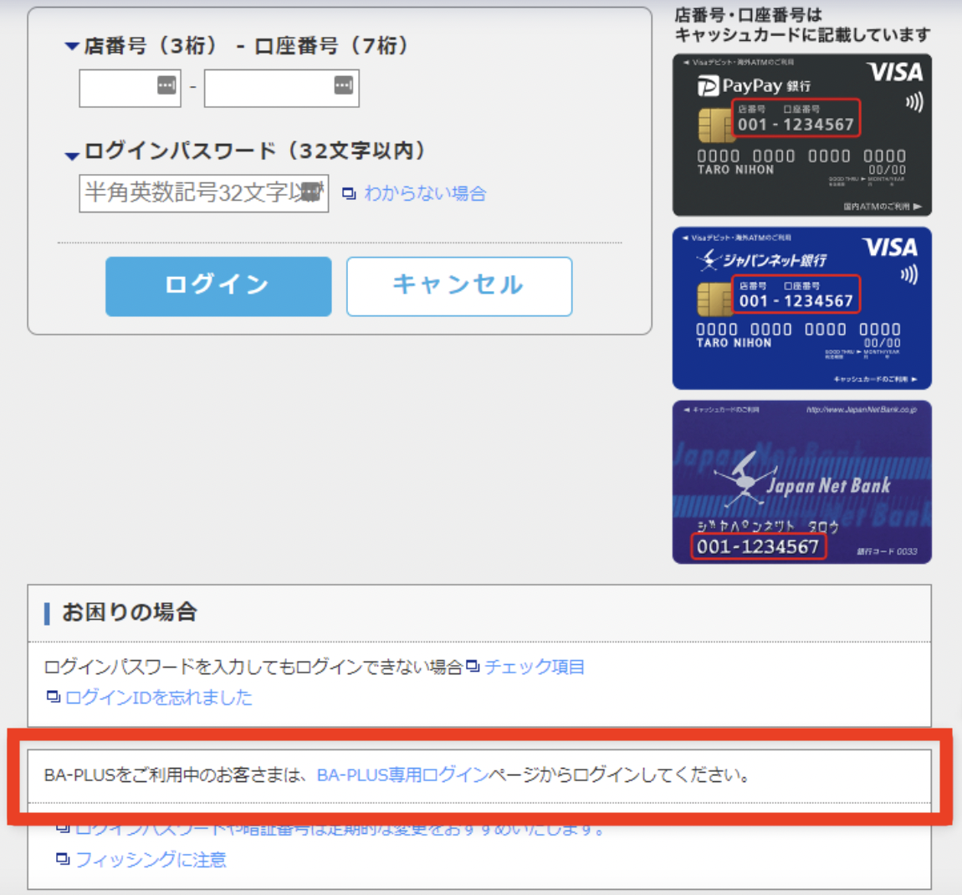Click the blue ログイン button
962x895 pixels.
(218, 286)
